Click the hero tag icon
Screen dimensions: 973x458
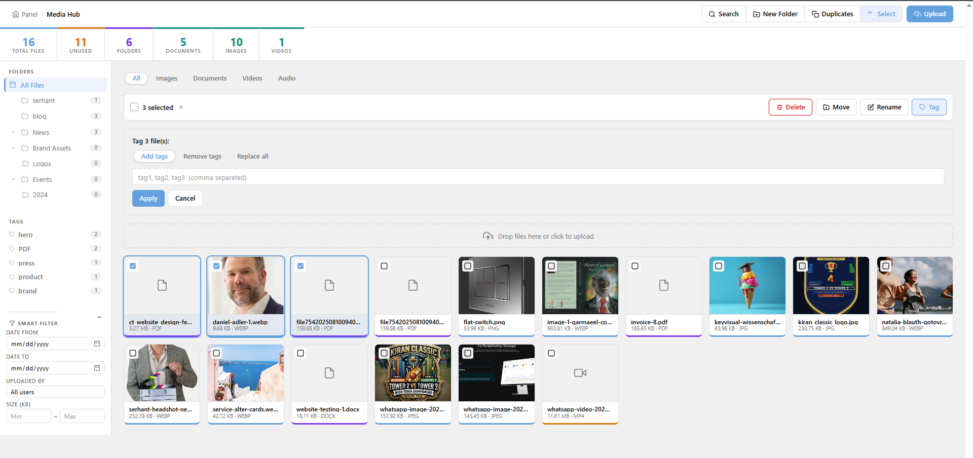click(12, 235)
